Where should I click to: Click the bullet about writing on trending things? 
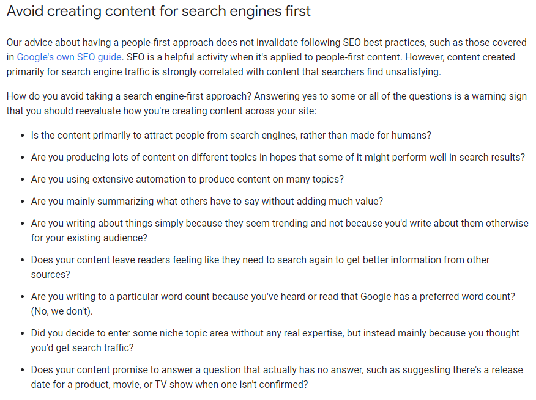(x=280, y=224)
